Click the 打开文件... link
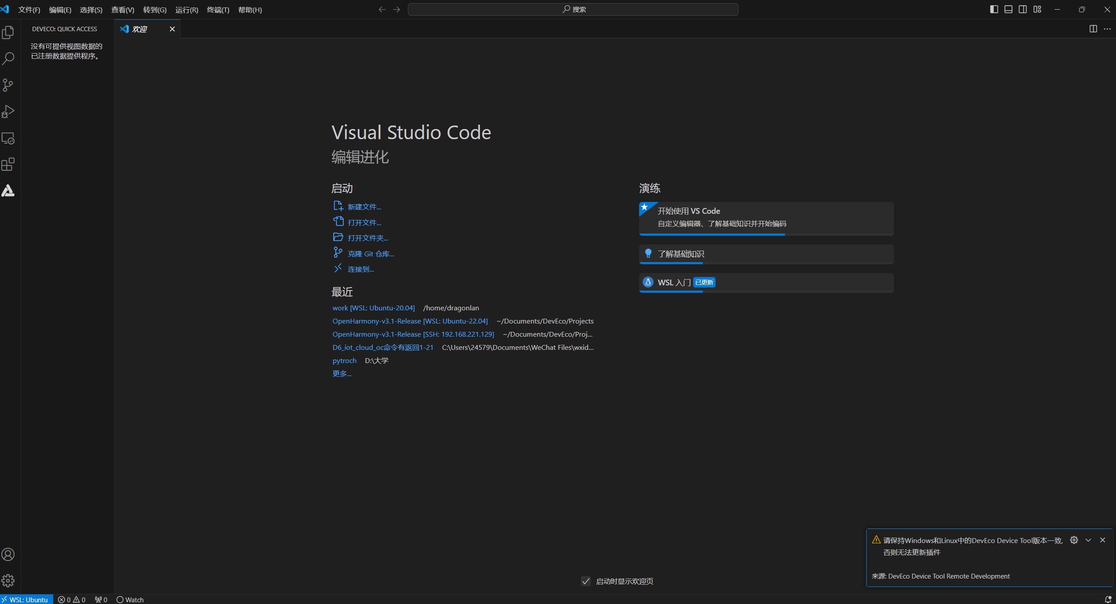Screen dimensions: 1116x604 coord(364,223)
